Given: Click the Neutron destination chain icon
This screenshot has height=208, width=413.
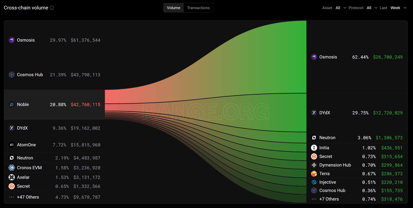Looking at the screenshot, I should point(314,138).
